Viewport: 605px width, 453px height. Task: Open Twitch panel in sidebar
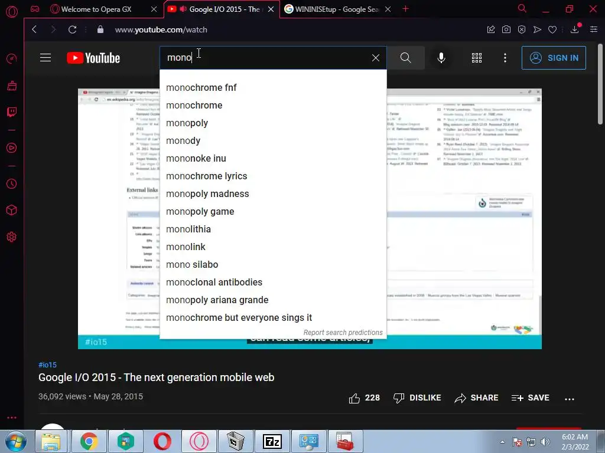click(x=12, y=112)
